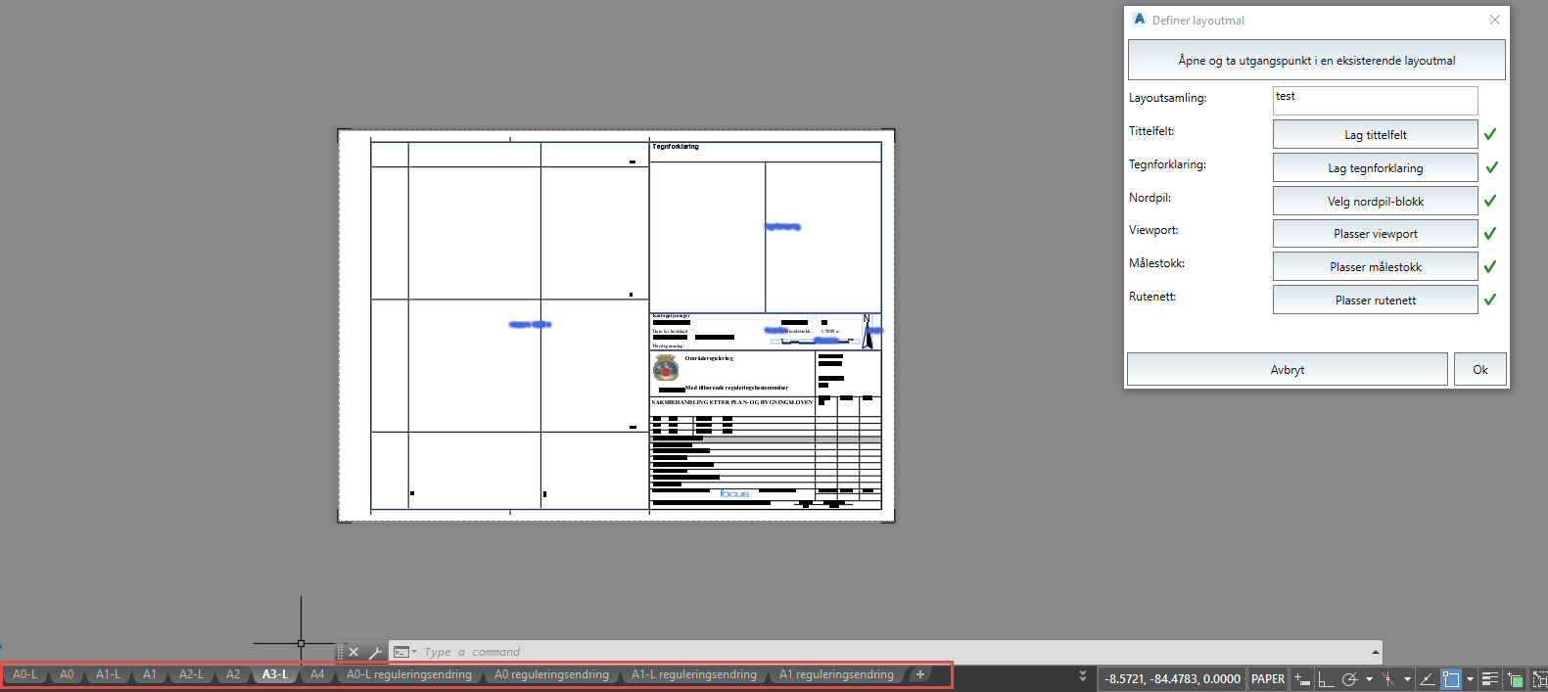Toggle Ortho mode in status bar
Screen dimensions: 1548x692
pyautogui.click(x=1326, y=679)
